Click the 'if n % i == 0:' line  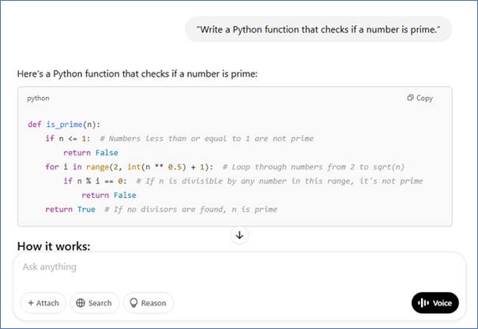[93, 181]
